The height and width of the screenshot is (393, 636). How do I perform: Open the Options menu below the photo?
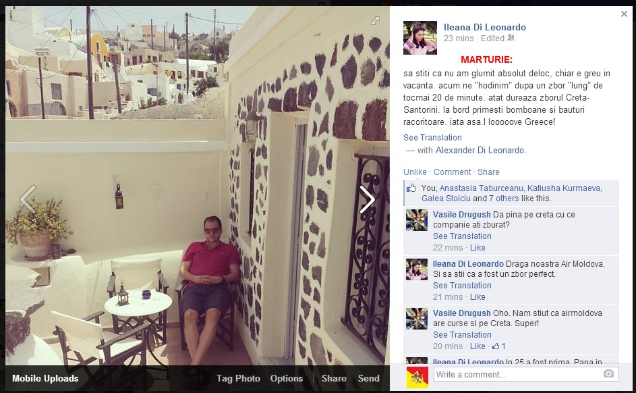coord(287,378)
